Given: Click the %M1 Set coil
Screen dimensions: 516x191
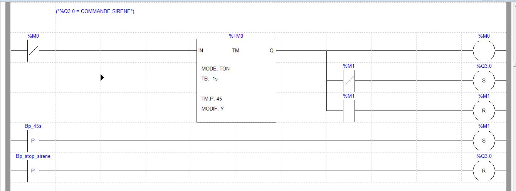Looking at the screenshot, I should 484,141.
